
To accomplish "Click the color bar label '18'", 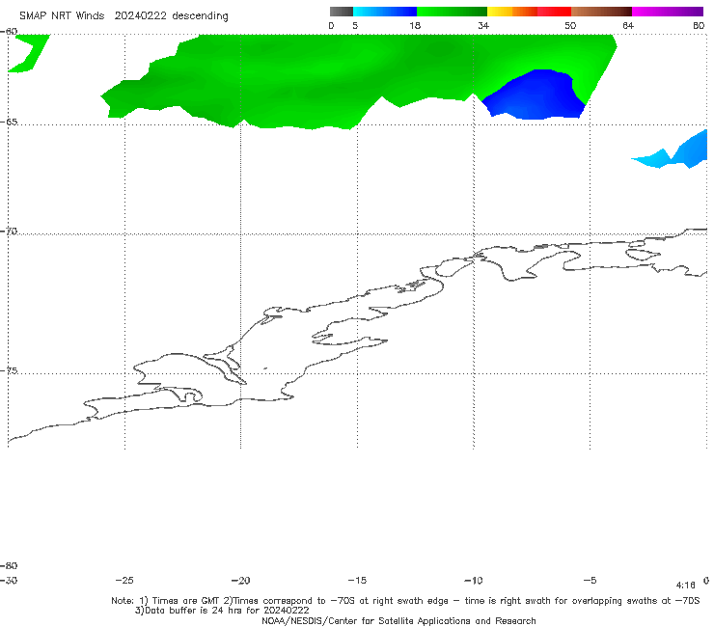I will click(x=415, y=25).
